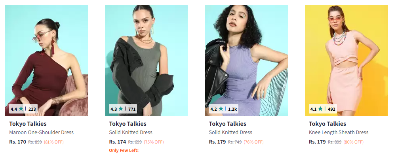
Task: Click Tokyo Talkies brand above Sheath Dress
Action: [x=327, y=124]
